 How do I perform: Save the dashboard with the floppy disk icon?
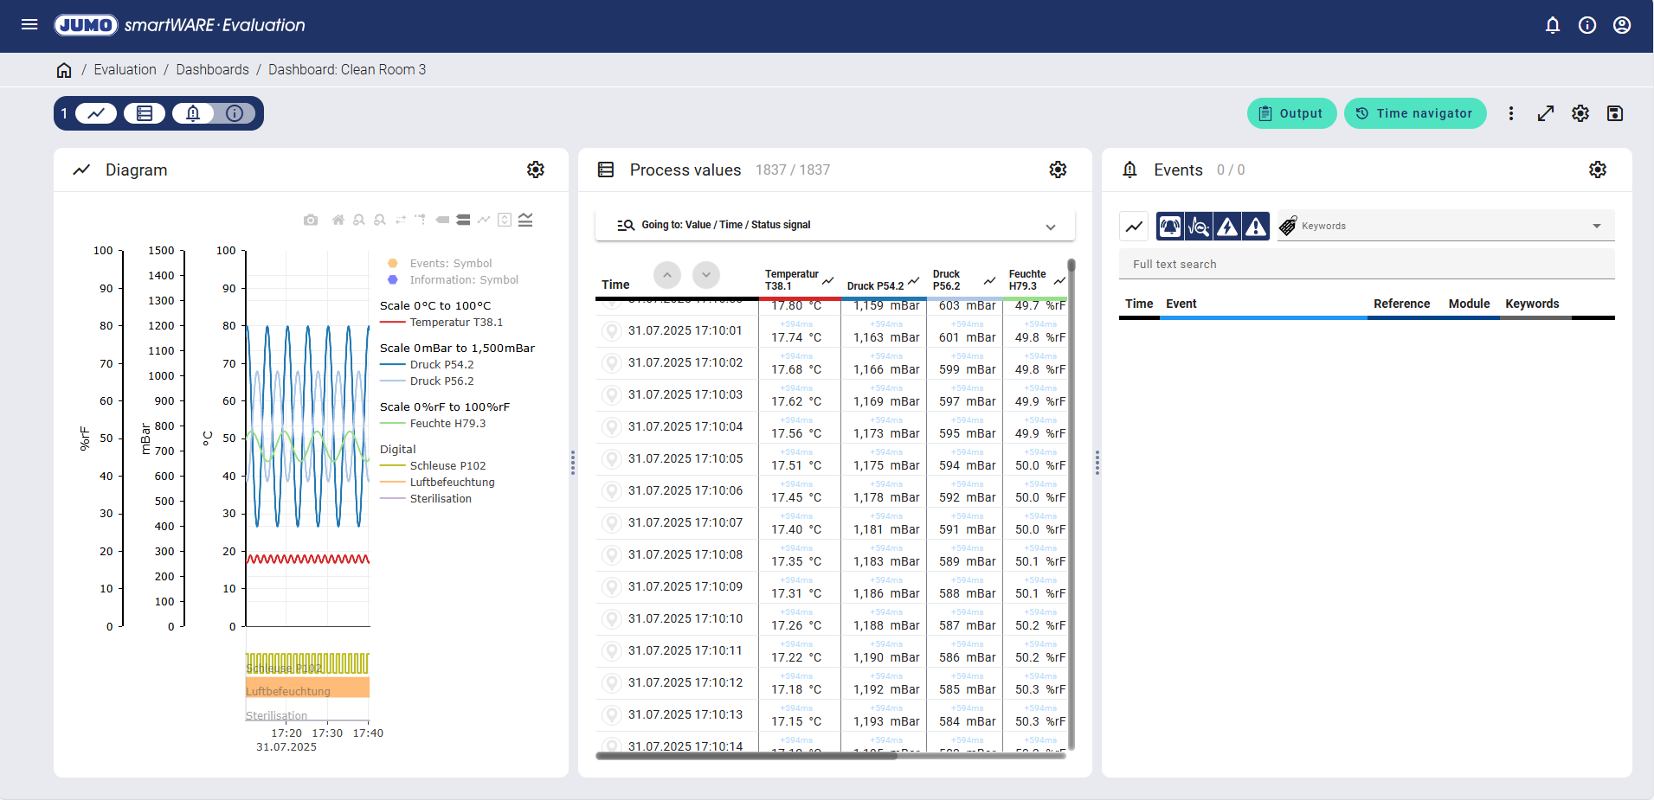click(x=1615, y=113)
